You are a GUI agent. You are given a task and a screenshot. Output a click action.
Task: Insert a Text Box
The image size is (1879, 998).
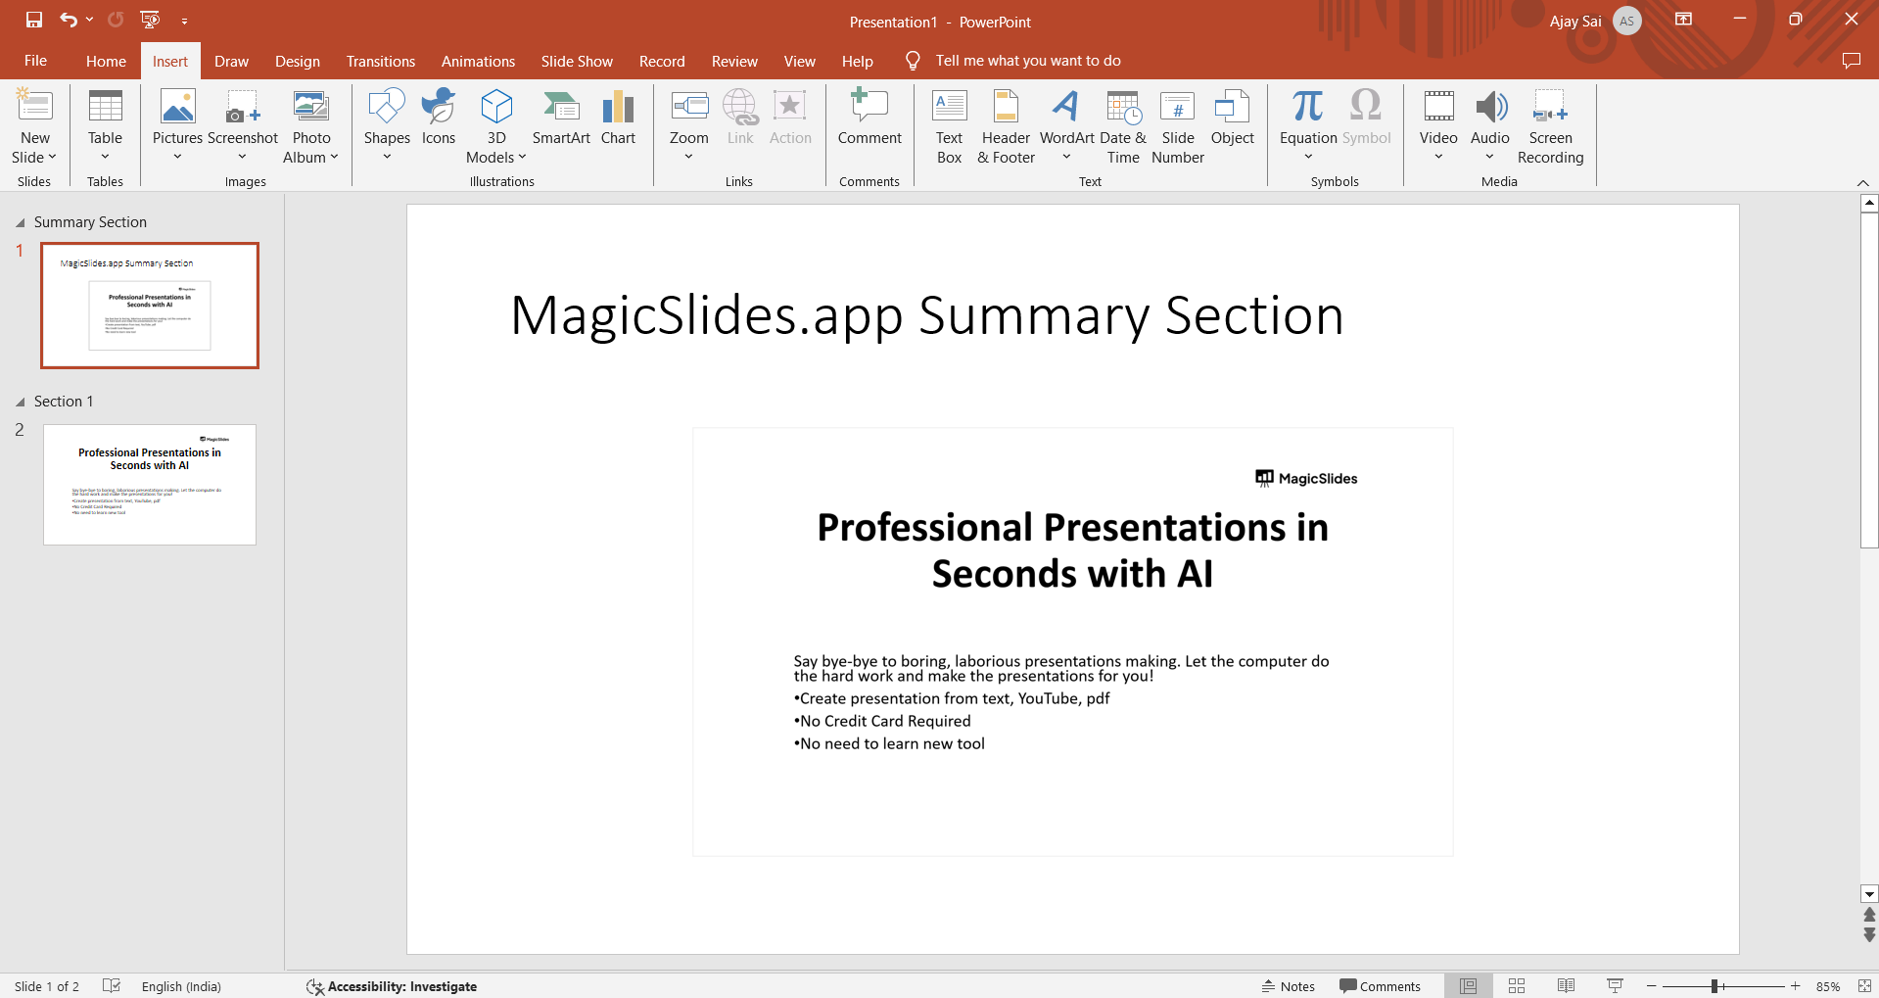coord(949,126)
